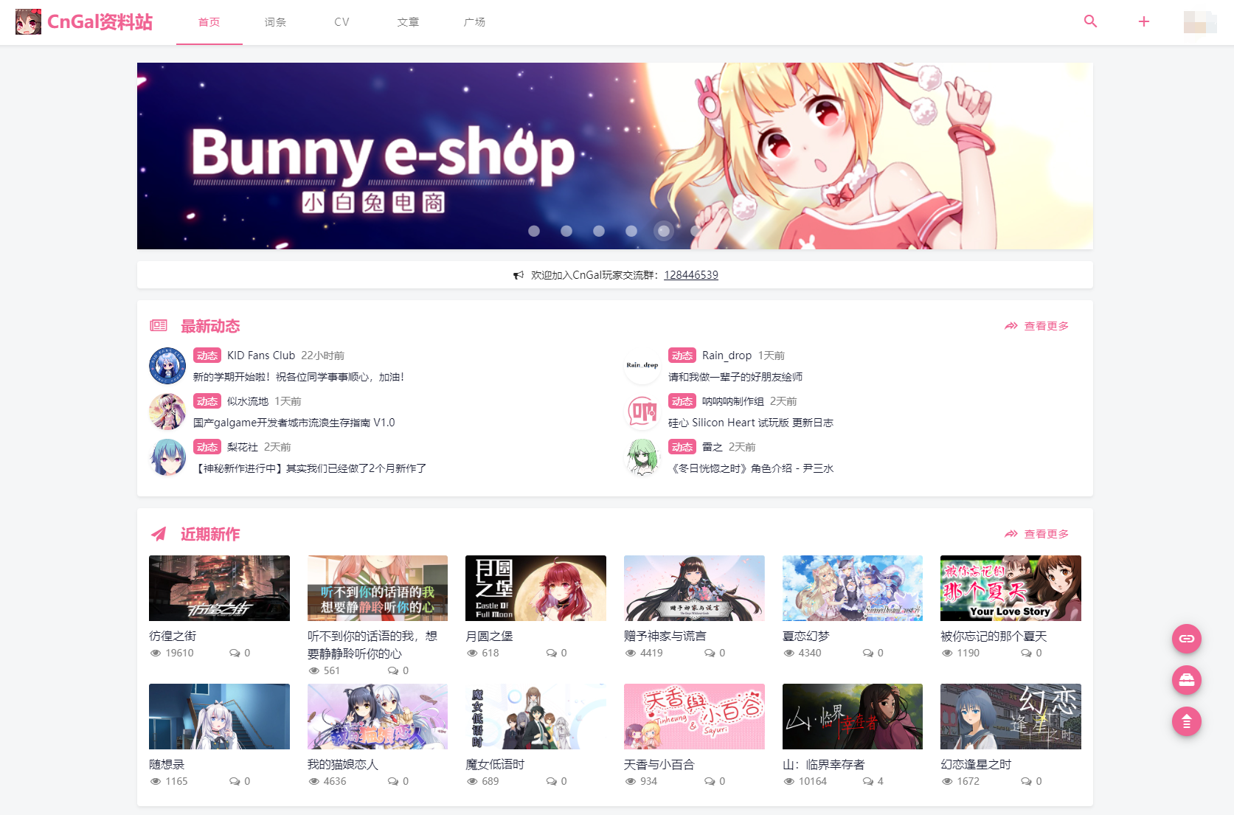Screen dimensions: 1234x815
Task: Click 查看更多 in 近期新作 section
Action: click(x=1037, y=534)
